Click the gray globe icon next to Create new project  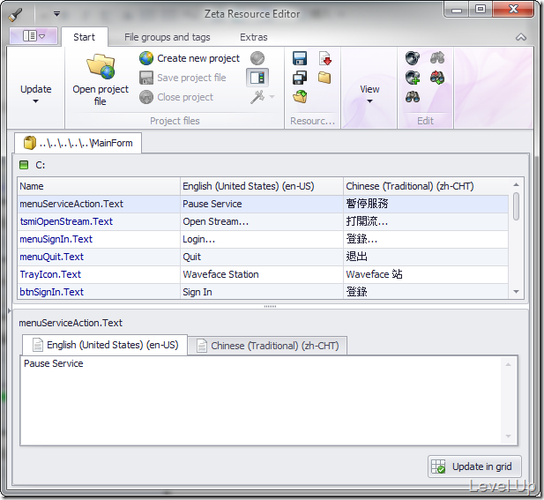point(257,58)
